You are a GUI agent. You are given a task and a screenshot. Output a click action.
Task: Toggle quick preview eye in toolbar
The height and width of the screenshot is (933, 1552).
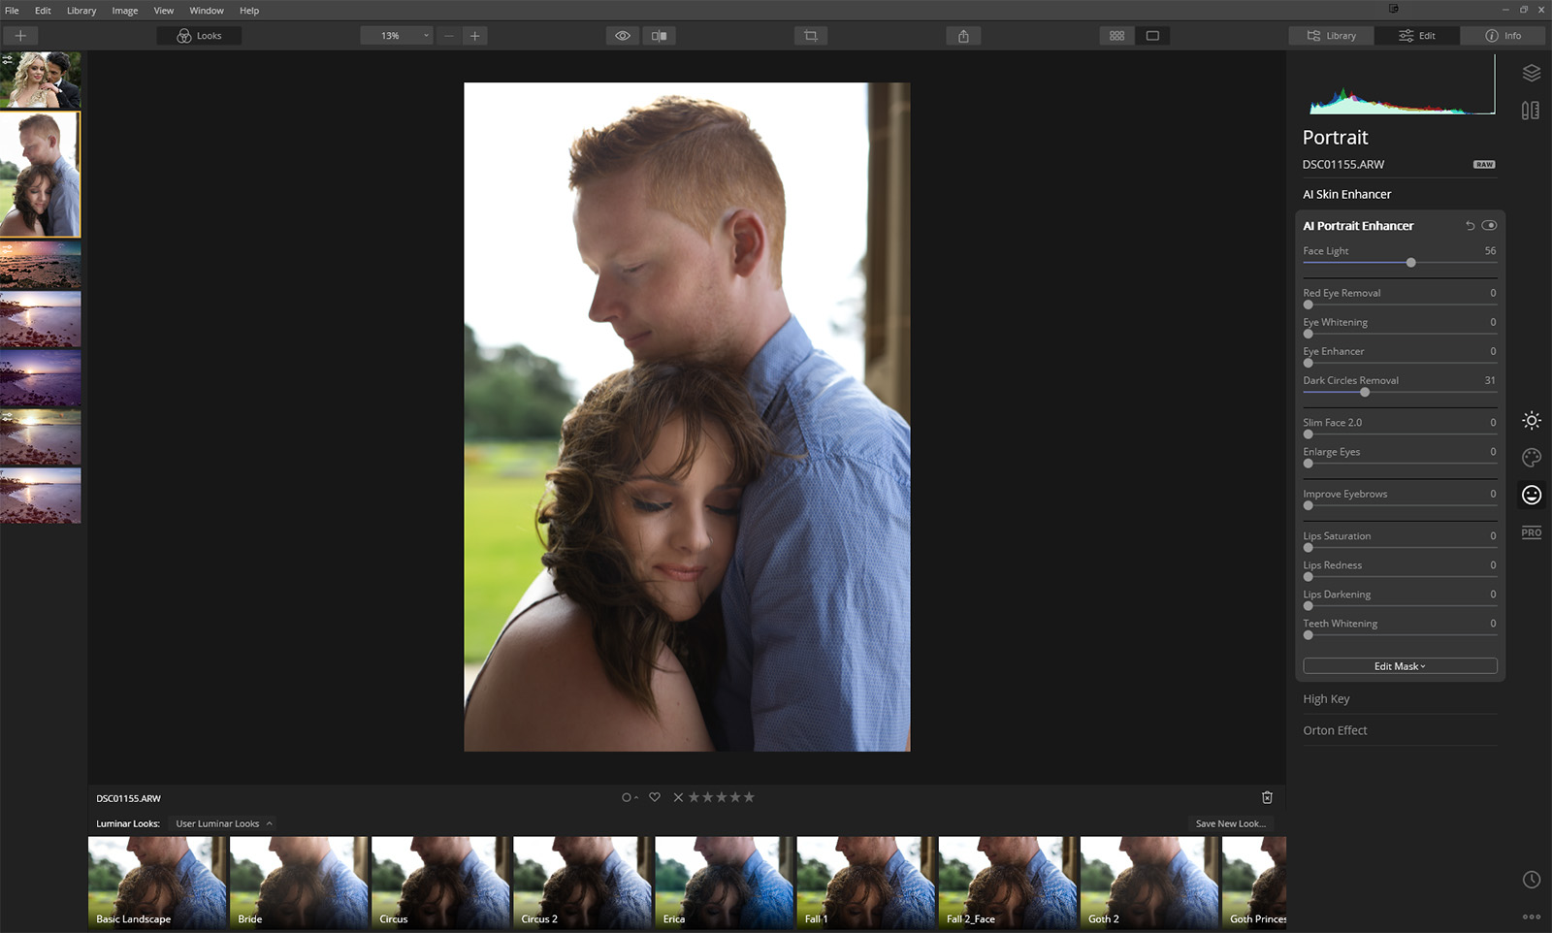[x=623, y=36]
